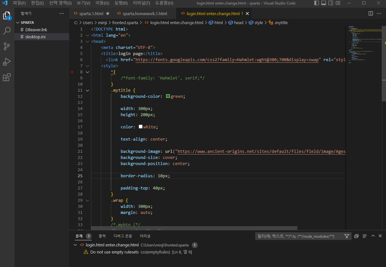
Task: Fold the head tag at line 3
Action: coord(87,41)
